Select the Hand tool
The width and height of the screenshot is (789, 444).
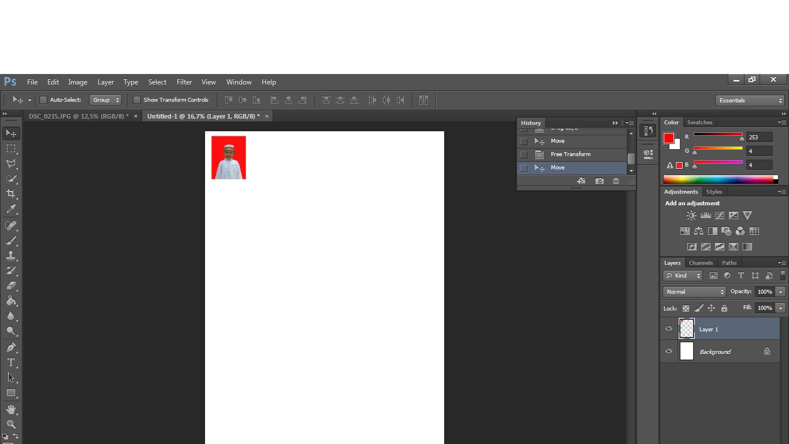coord(11,409)
